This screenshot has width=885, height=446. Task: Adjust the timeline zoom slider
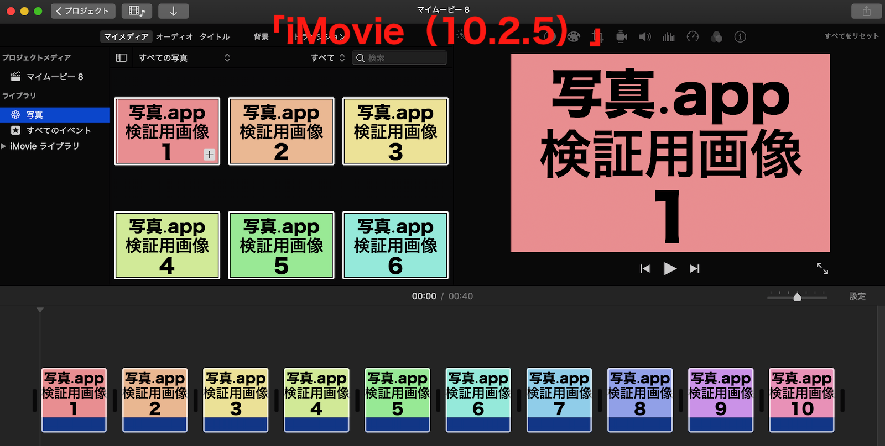coord(797,297)
